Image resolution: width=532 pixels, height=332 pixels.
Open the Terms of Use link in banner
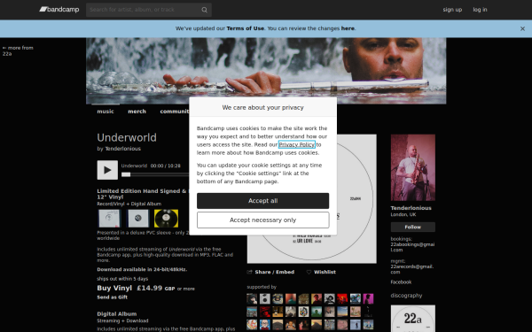(245, 28)
